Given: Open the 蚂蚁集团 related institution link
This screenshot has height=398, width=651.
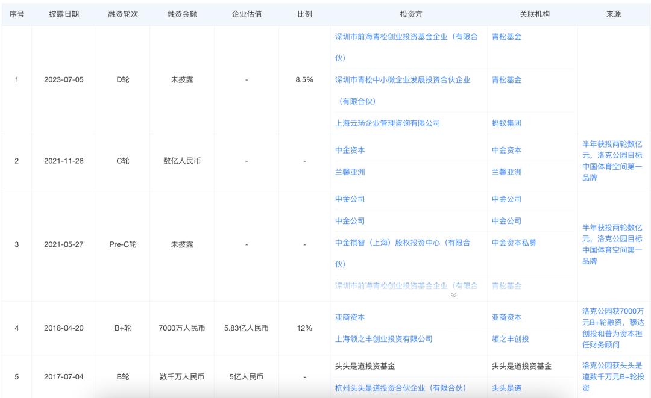Looking at the screenshot, I should [x=506, y=123].
